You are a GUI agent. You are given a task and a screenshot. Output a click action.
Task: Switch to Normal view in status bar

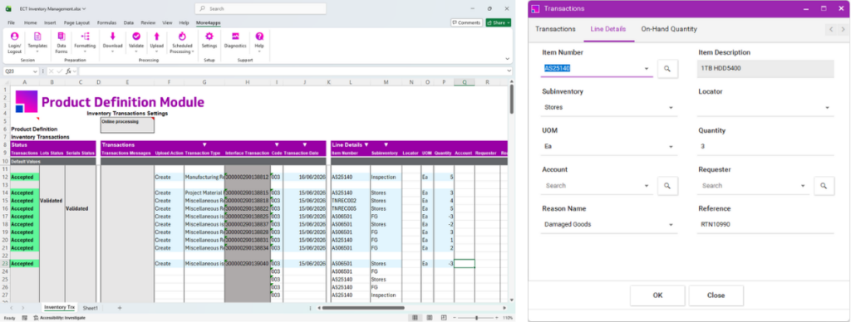[x=416, y=318]
